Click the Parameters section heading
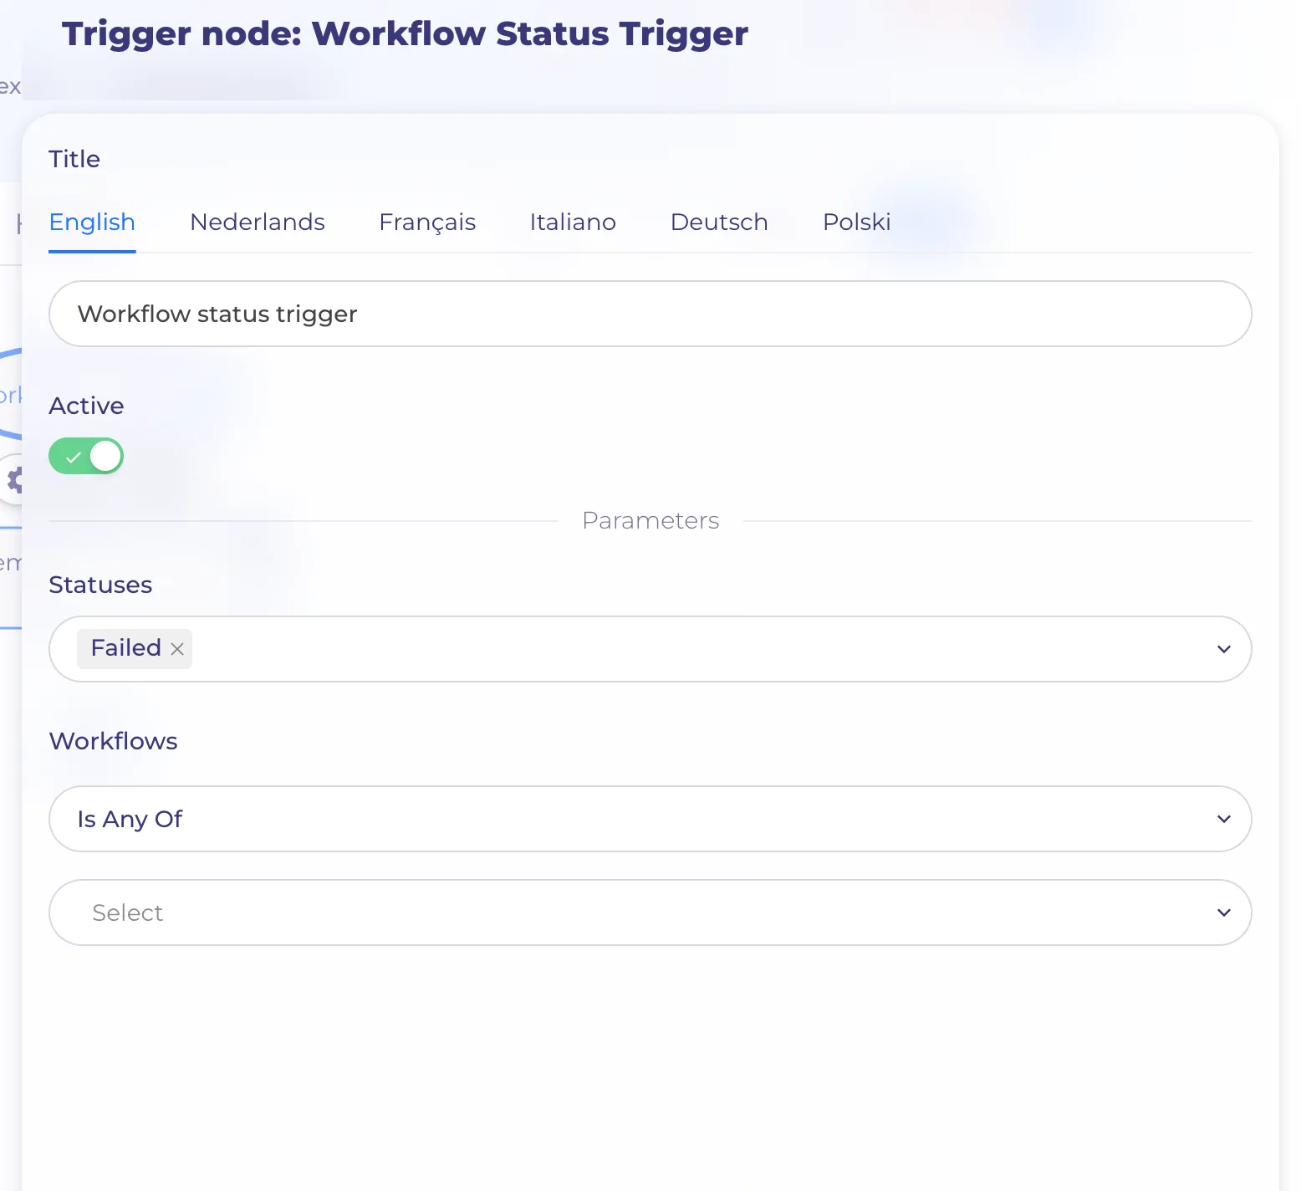The width and height of the screenshot is (1301, 1191). pyautogui.click(x=650, y=520)
